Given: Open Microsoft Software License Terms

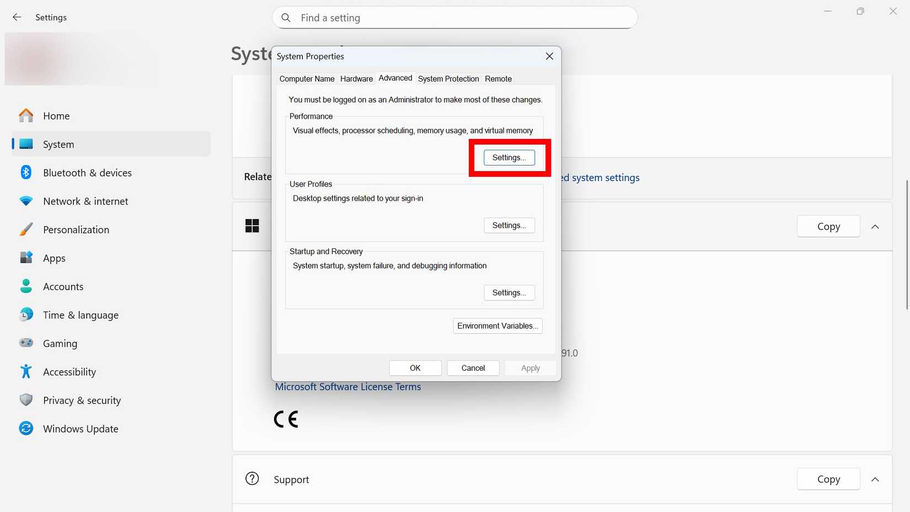Looking at the screenshot, I should coord(347,386).
